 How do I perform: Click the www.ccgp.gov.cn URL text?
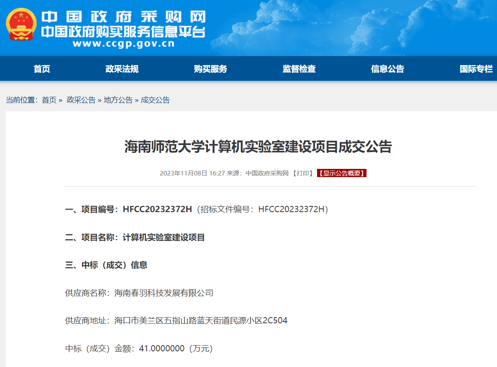(x=123, y=44)
